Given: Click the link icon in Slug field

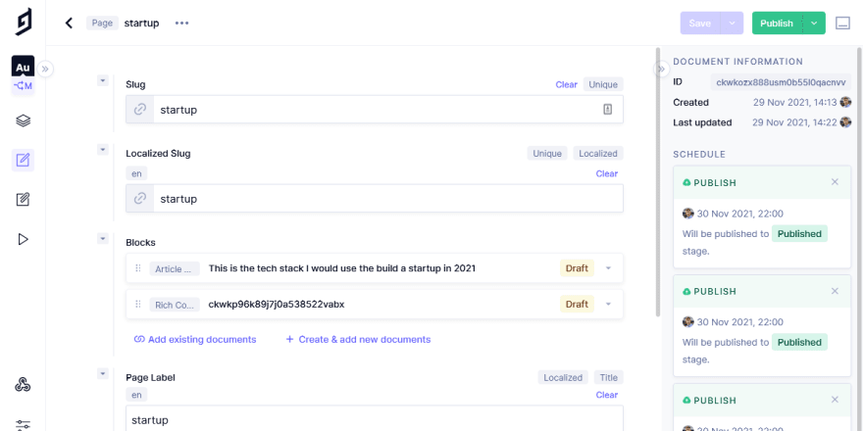Looking at the screenshot, I should (x=140, y=110).
